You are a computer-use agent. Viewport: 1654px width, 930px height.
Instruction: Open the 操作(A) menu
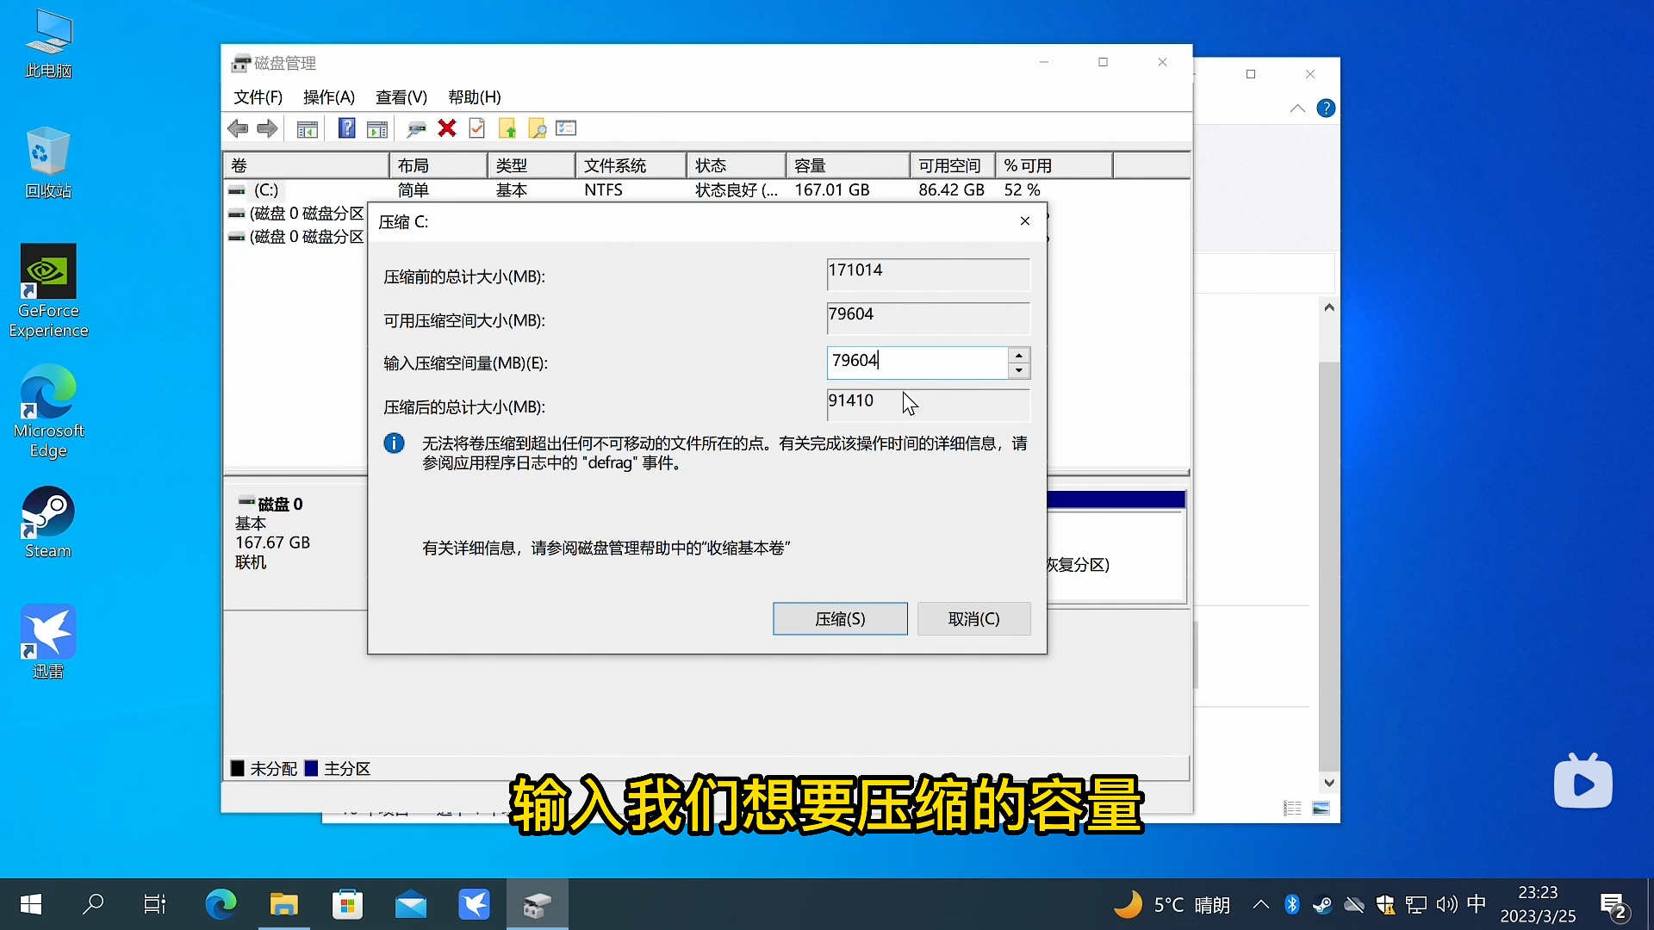click(329, 97)
